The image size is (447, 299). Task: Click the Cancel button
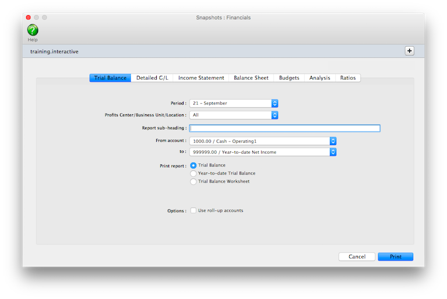pyautogui.click(x=357, y=256)
